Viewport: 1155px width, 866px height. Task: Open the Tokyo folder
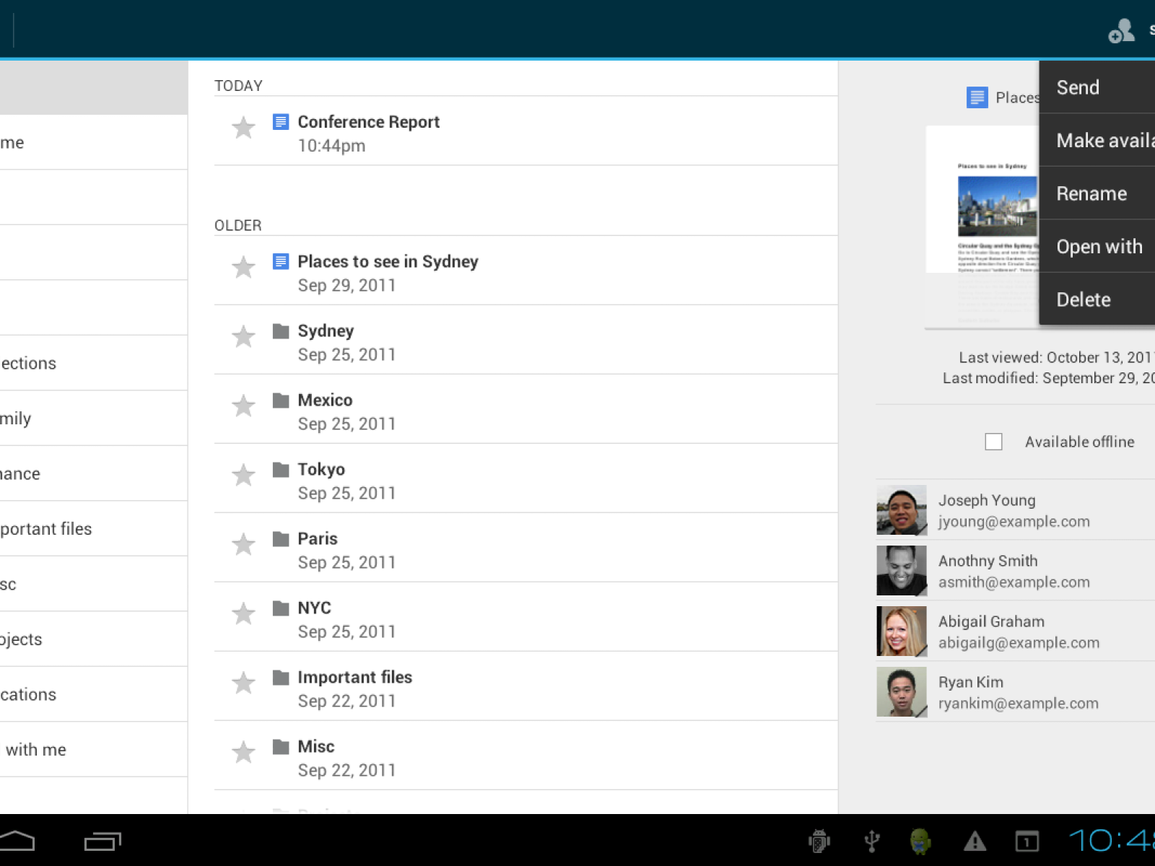[322, 470]
